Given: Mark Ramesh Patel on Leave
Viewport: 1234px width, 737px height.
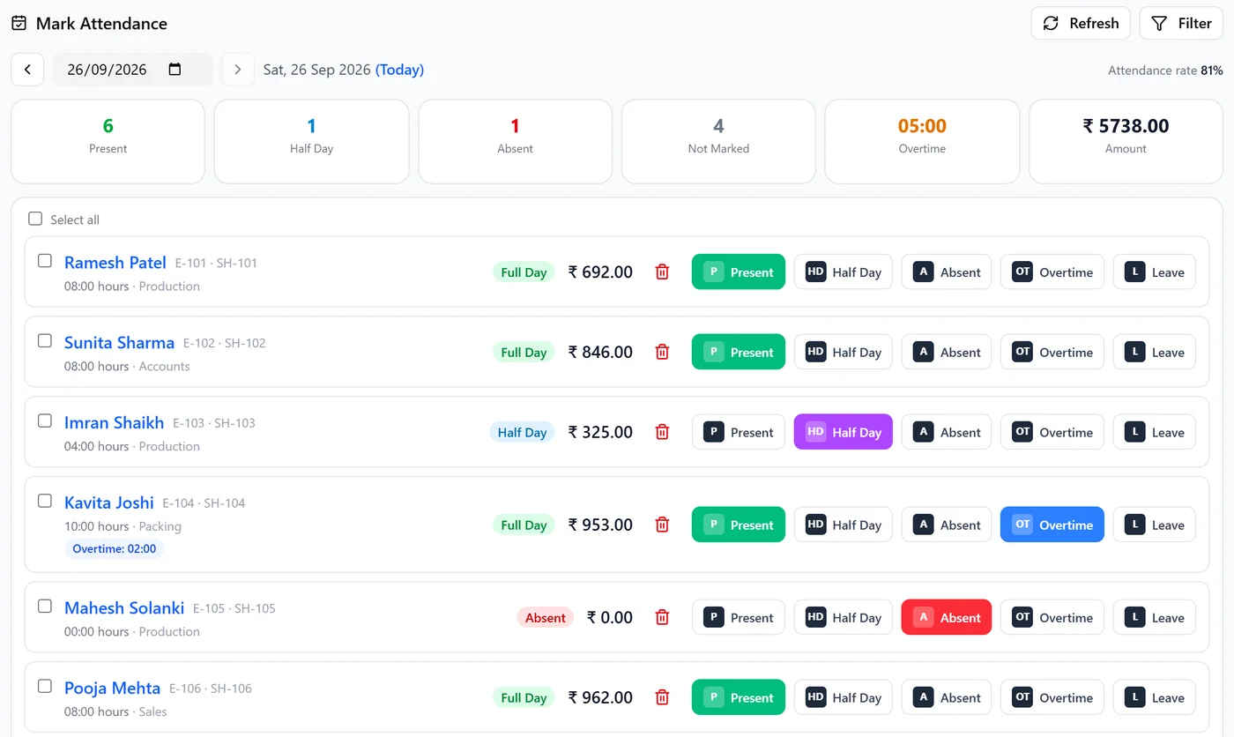Looking at the screenshot, I should click(x=1155, y=272).
